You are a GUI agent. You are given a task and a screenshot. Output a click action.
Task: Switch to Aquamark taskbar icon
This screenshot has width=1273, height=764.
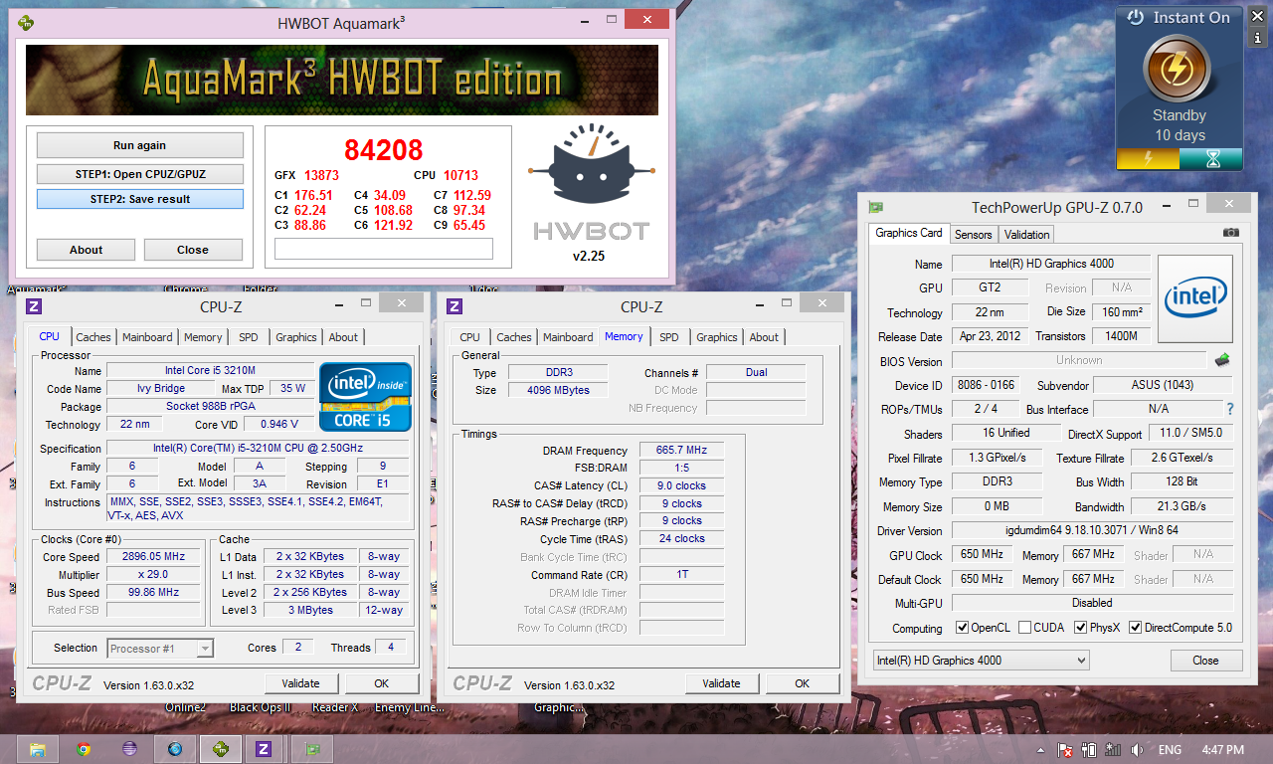coord(221,749)
